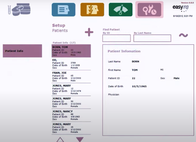Select JONES, MARY with Patient ID 12
The width and height of the screenshot is (196, 142).
[x=71, y=89]
